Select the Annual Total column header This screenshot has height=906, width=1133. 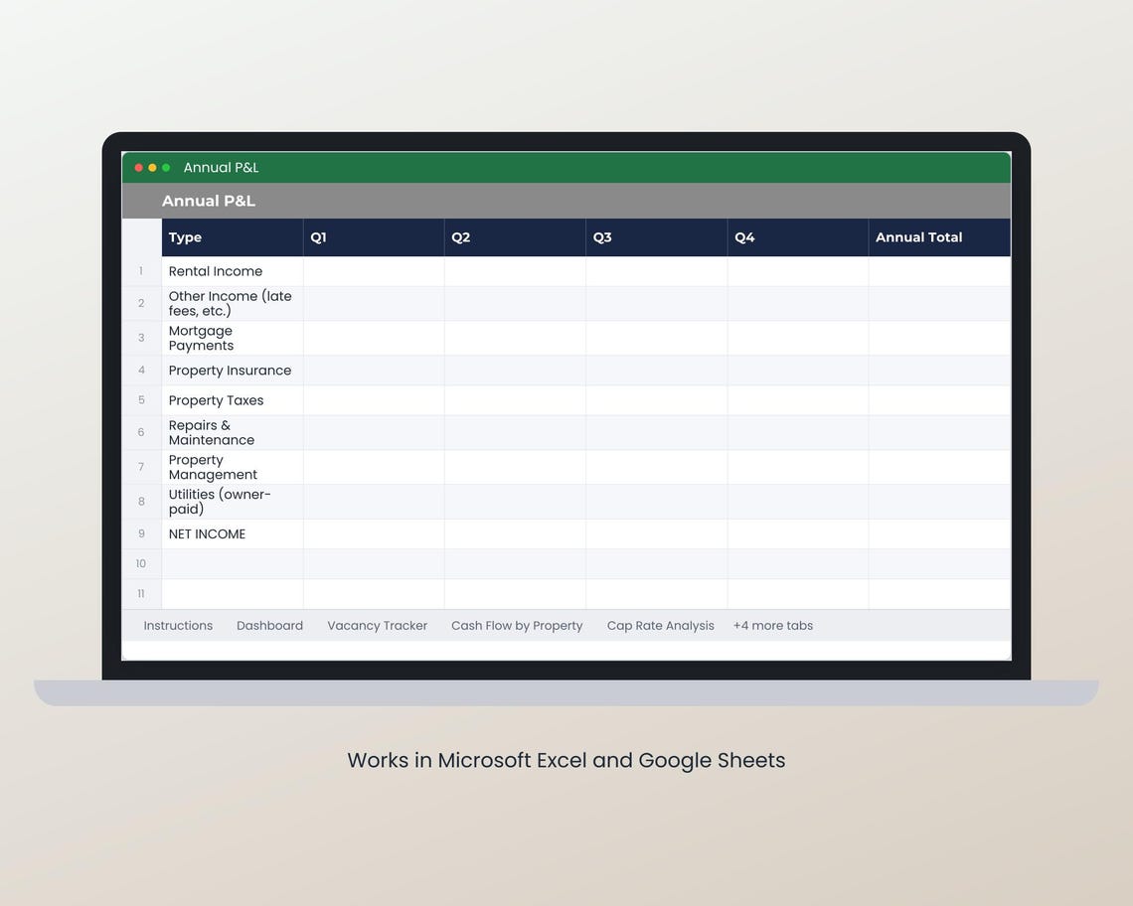tap(939, 237)
